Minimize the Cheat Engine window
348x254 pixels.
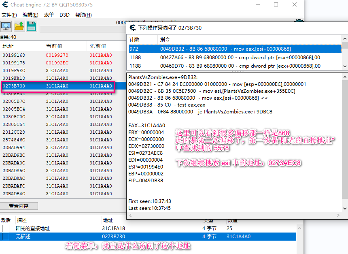click(258, 5)
